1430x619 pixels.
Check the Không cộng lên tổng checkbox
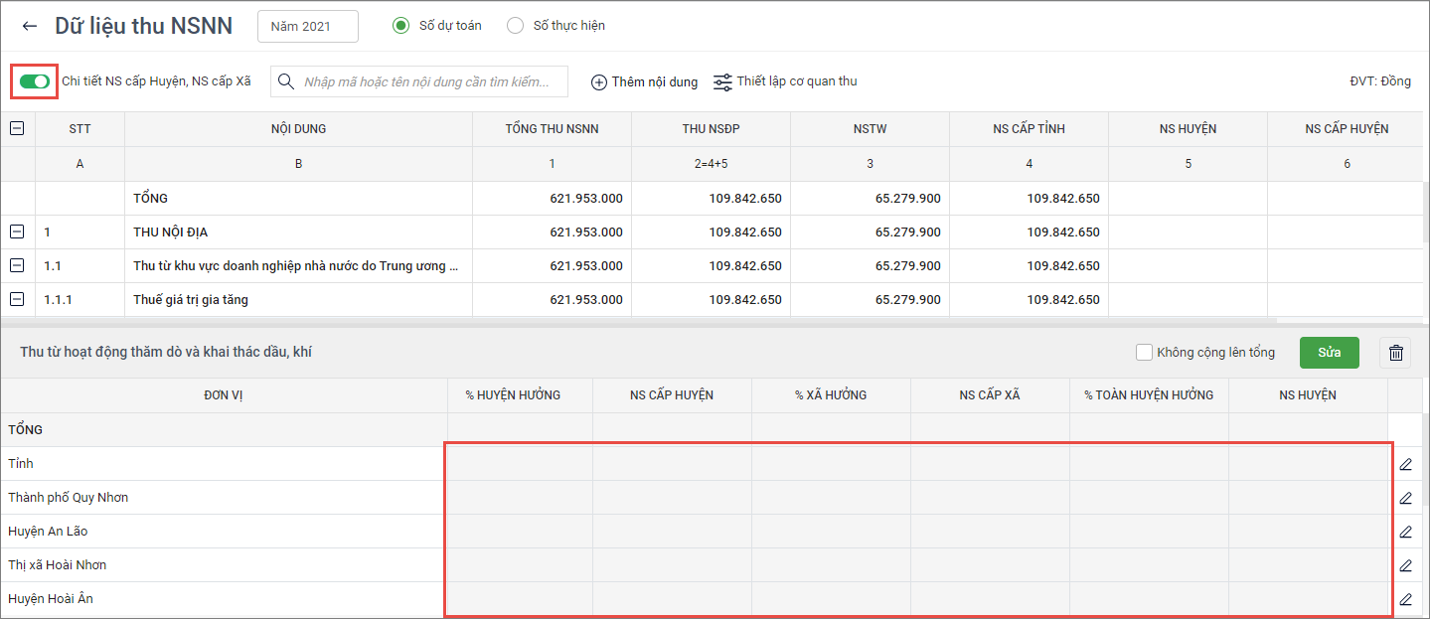(x=1145, y=353)
